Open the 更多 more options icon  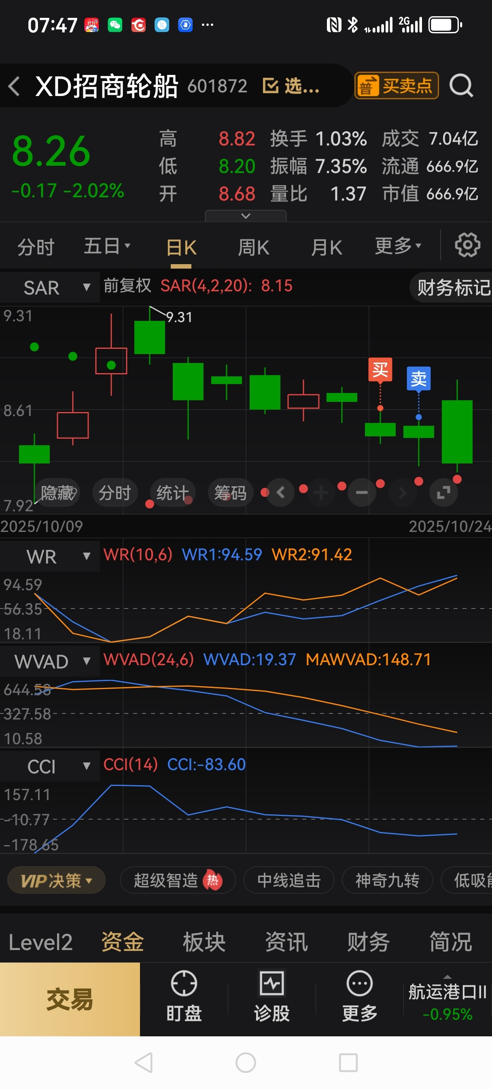click(359, 996)
